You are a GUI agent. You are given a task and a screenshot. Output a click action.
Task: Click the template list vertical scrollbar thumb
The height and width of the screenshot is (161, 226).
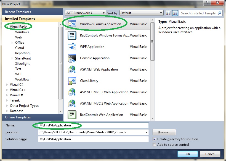pos(152,41)
